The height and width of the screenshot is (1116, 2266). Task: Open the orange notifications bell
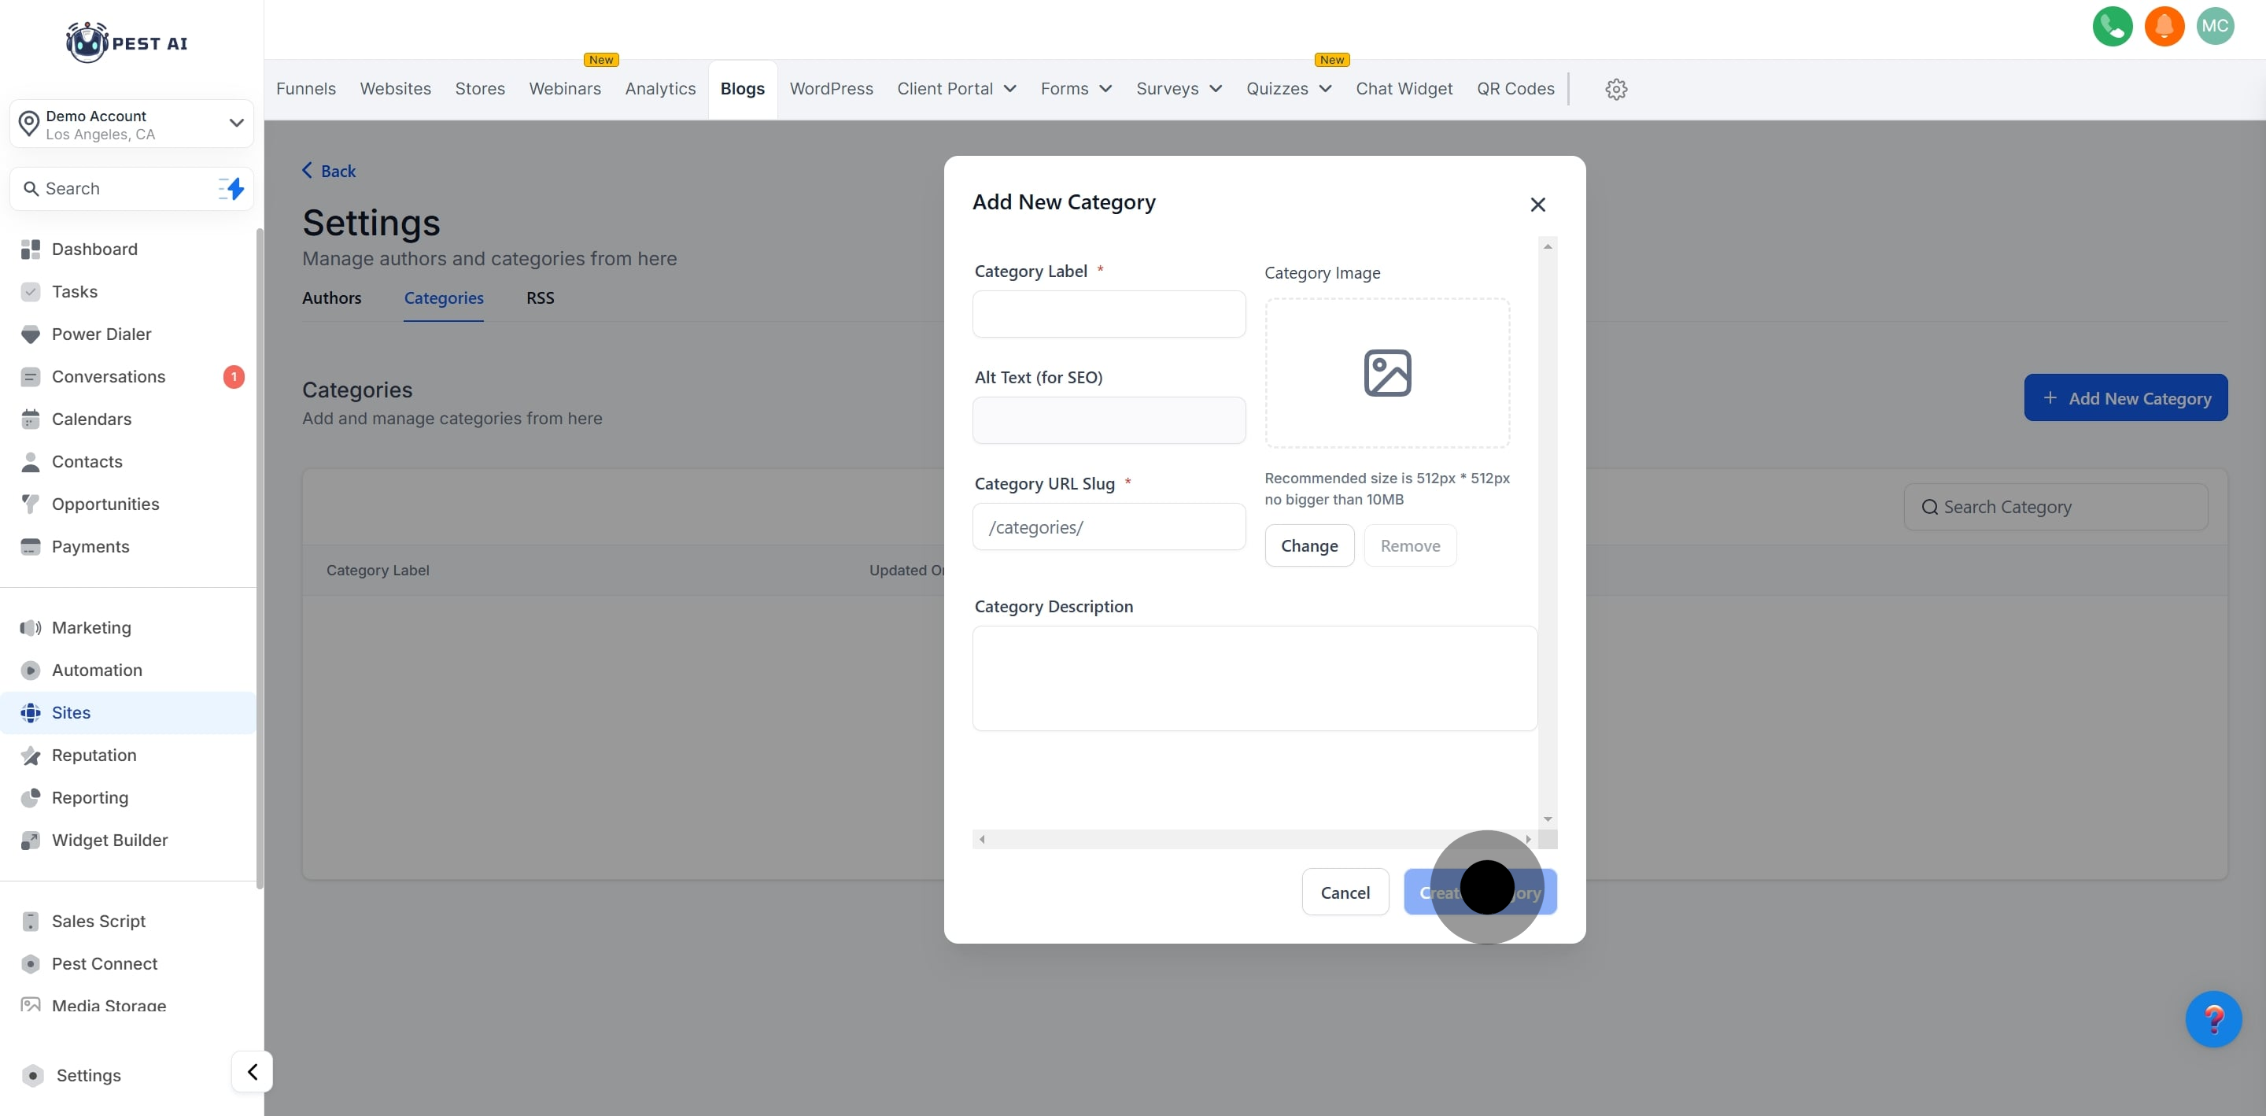pyautogui.click(x=2163, y=27)
